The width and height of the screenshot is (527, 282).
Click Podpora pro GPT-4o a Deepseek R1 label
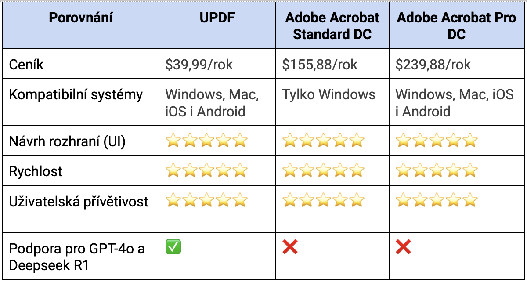[77, 257]
